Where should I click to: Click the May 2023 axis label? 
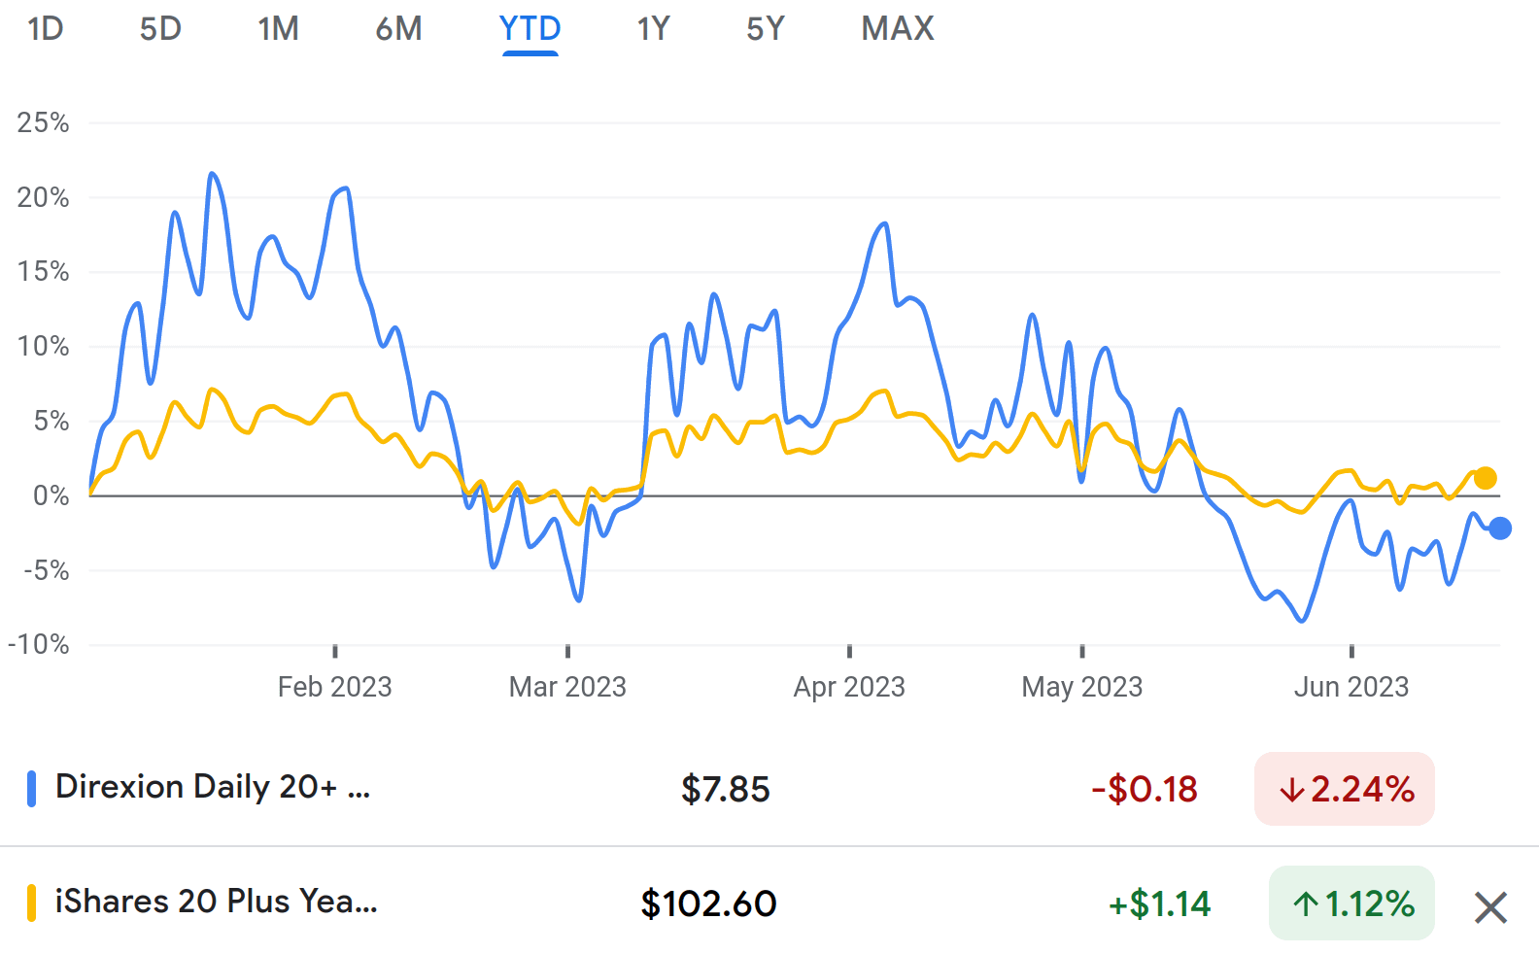1081,687
